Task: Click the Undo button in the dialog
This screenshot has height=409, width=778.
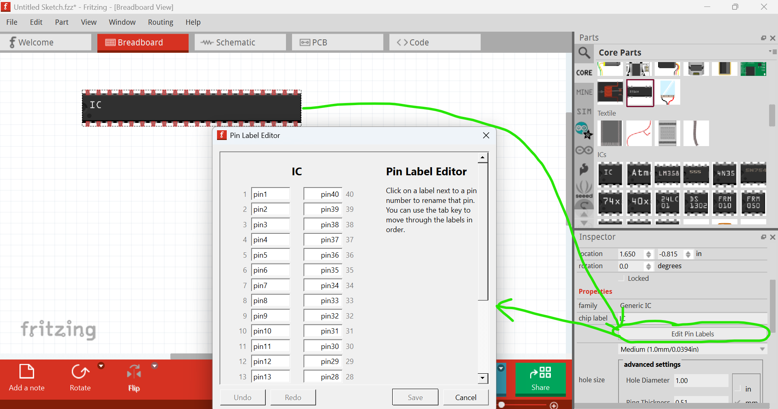Action: [243, 397]
